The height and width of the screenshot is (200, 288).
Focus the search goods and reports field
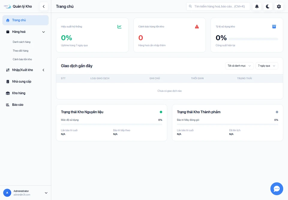pyautogui.click(x=218, y=6)
